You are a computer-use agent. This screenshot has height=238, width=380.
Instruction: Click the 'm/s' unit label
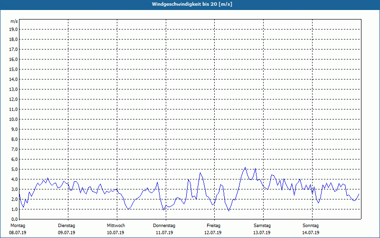point(14,21)
